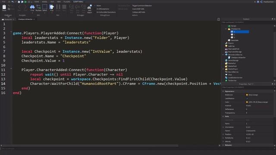Click the Properties filter search field
The width and height of the screenshot is (276, 155).
(247, 87)
